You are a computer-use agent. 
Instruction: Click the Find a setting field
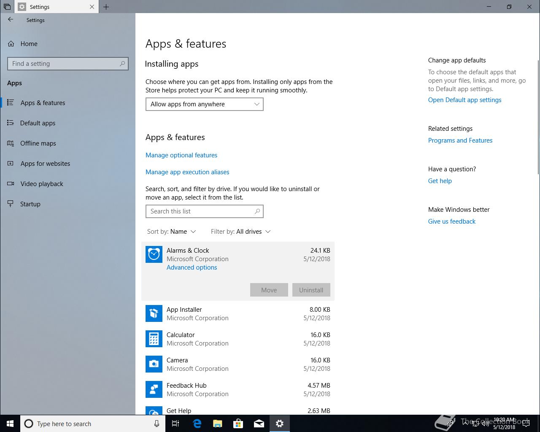pyautogui.click(x=68, y=64)
